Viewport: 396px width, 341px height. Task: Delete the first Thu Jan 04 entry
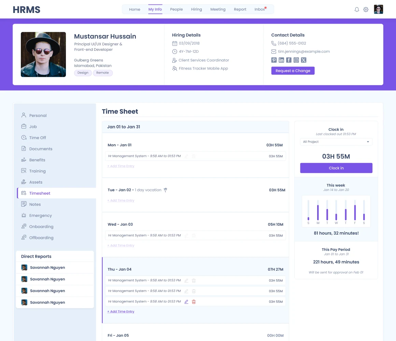click(194, 280)
